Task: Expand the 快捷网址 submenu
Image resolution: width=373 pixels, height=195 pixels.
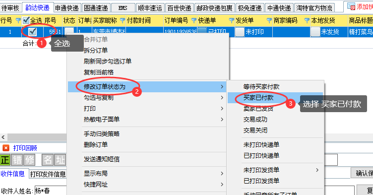Action: click(x=147, y=185)
